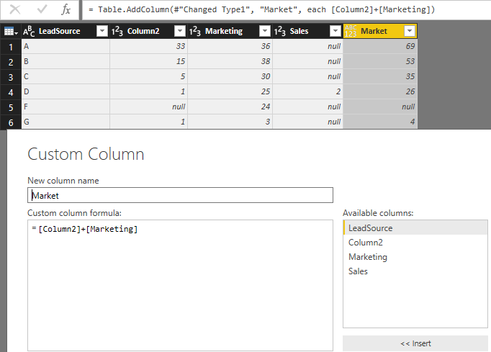Click Marketing cell with value 25
The image size is (491, 352).
coord(230,91)
